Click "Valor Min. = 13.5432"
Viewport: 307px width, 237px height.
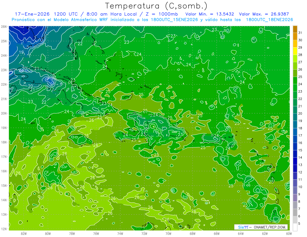(210, 14)
